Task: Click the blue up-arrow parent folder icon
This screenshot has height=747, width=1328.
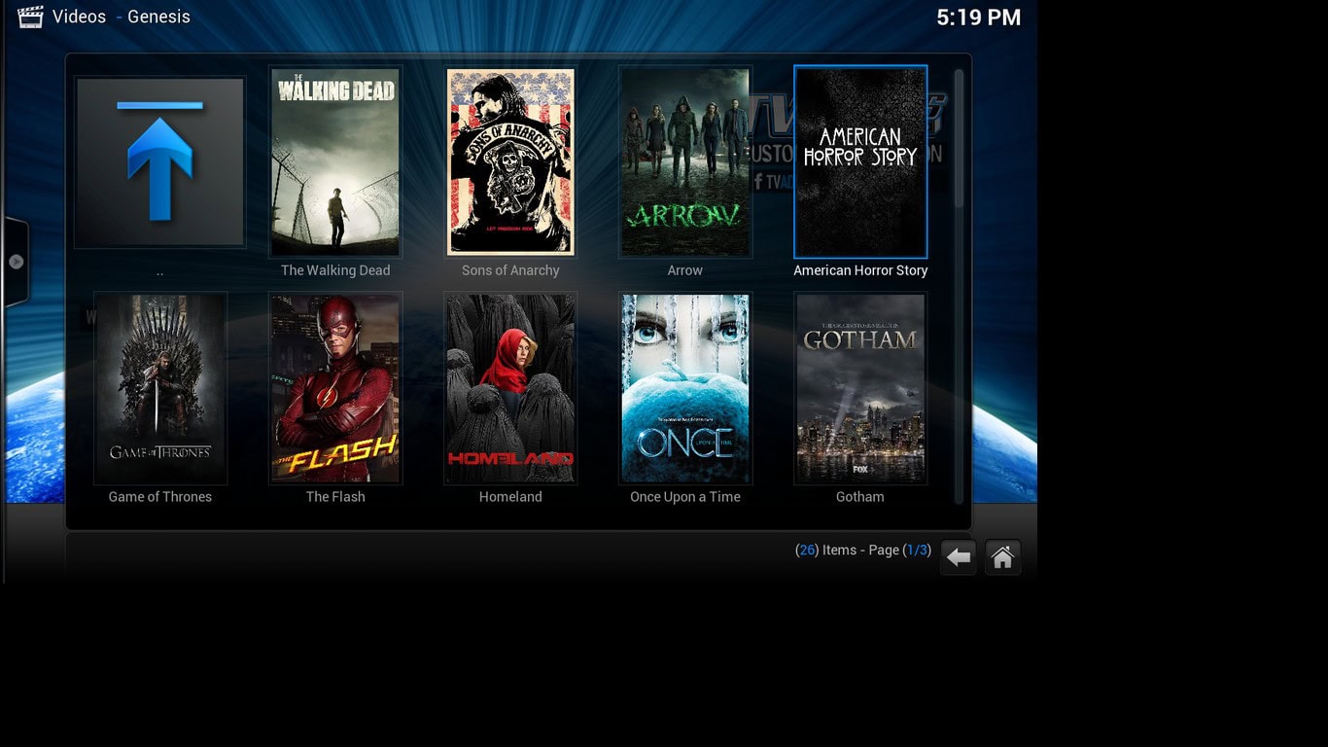Action: tap(160, 161)
